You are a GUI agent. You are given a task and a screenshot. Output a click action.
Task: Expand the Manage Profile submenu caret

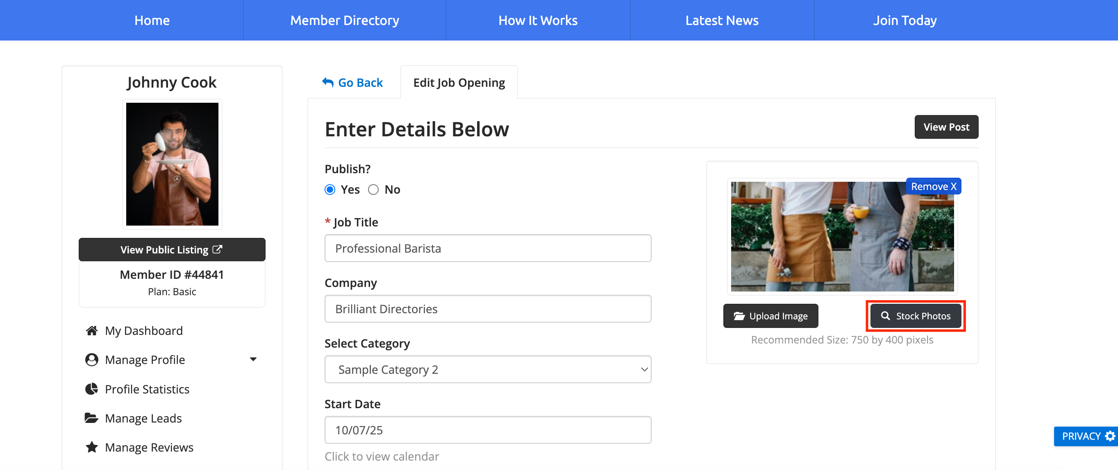click(x=253, y=359)
